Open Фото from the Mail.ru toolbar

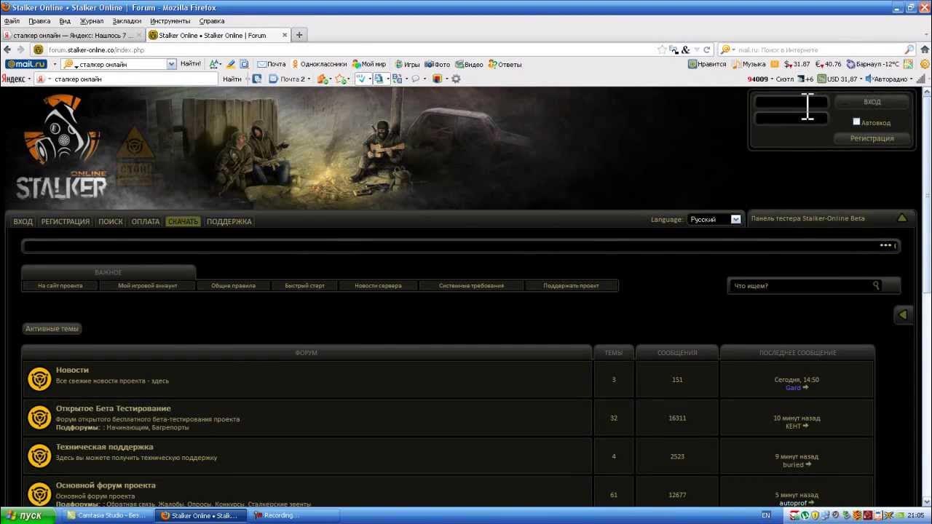click(438, 64)
